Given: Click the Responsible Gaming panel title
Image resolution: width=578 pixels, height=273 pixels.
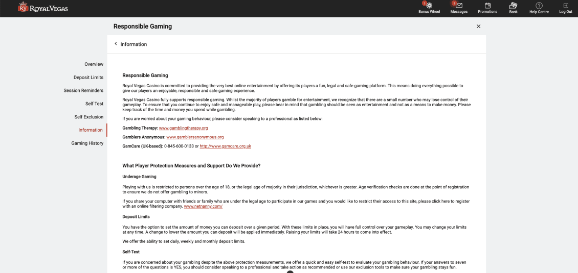Looking at the screenshot, I should tap(143, 27).
